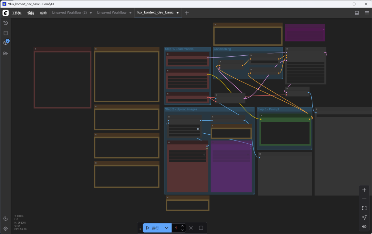Switch canvas mode with the arrow icon

pyautogui.click(x=364, y=217)
